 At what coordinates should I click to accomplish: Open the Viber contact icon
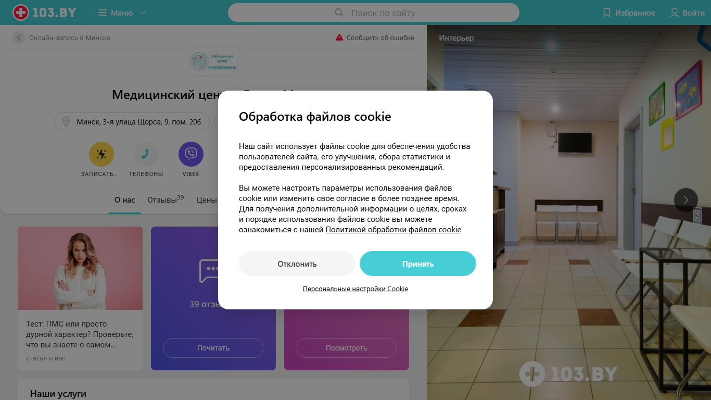(191, 154)
